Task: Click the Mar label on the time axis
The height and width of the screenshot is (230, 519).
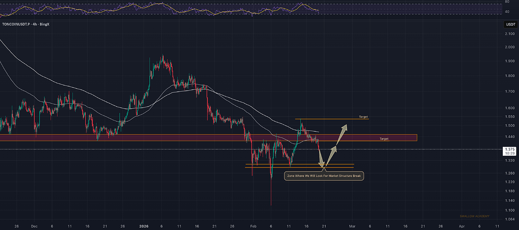Action: pos(352,226)
